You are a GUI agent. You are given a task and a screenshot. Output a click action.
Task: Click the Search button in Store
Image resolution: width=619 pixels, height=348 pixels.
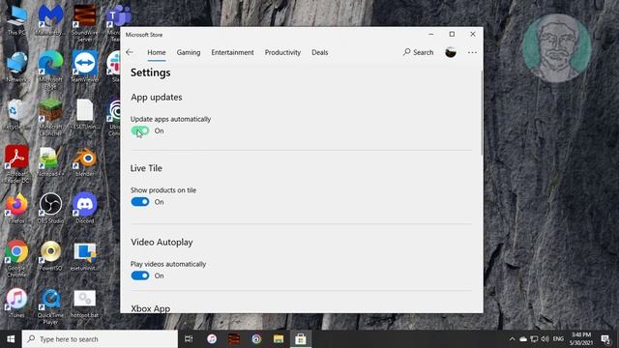pos(418,52)
